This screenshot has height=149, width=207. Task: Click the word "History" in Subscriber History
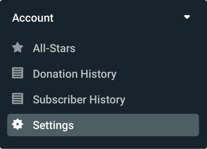pyautogui.click(x=107, y=100)
